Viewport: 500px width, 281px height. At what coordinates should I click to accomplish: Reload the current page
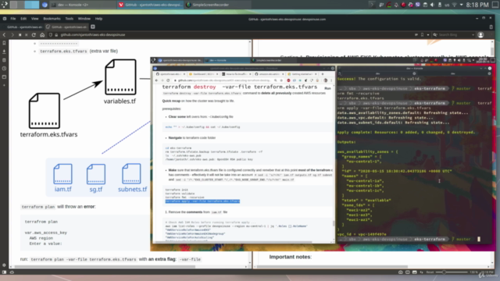[x=34, y=34]
